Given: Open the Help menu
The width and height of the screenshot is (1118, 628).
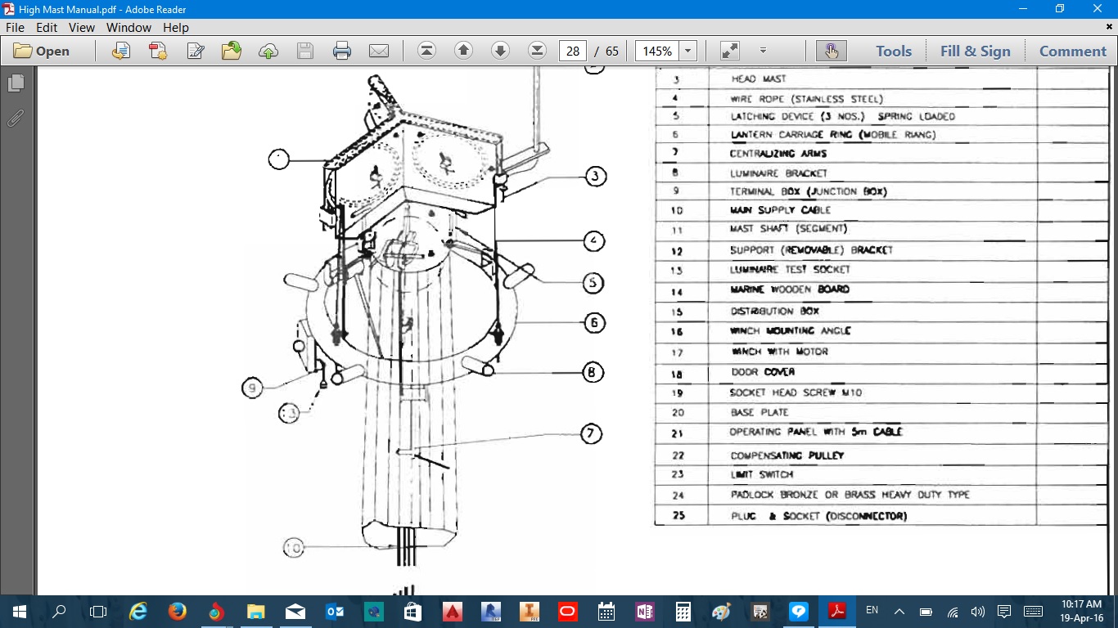Looking at the screenshot, I should (176, 27).
